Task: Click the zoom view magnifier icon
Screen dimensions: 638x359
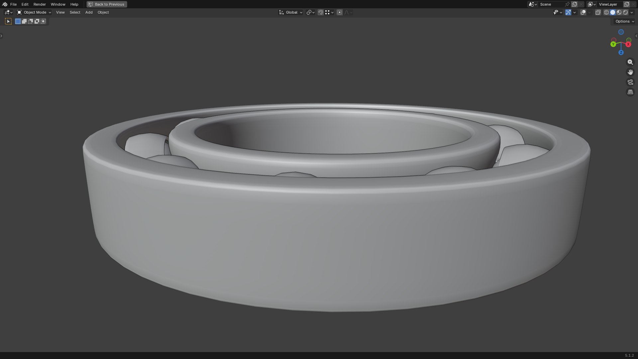Action: [630, 62]
